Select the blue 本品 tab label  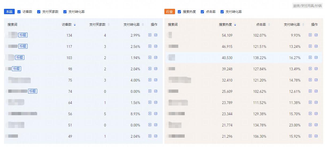9,12
